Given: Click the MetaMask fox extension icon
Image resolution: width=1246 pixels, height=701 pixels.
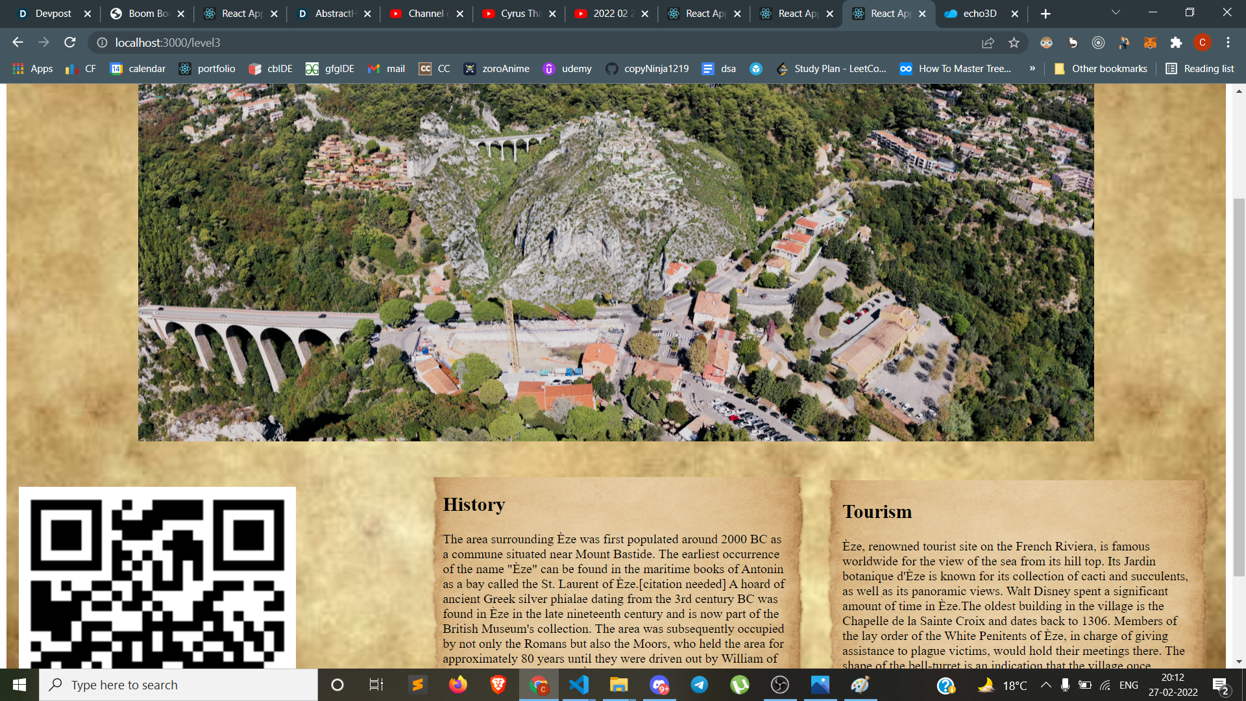Looking at the screenshot, I should tap(1150, 42).
